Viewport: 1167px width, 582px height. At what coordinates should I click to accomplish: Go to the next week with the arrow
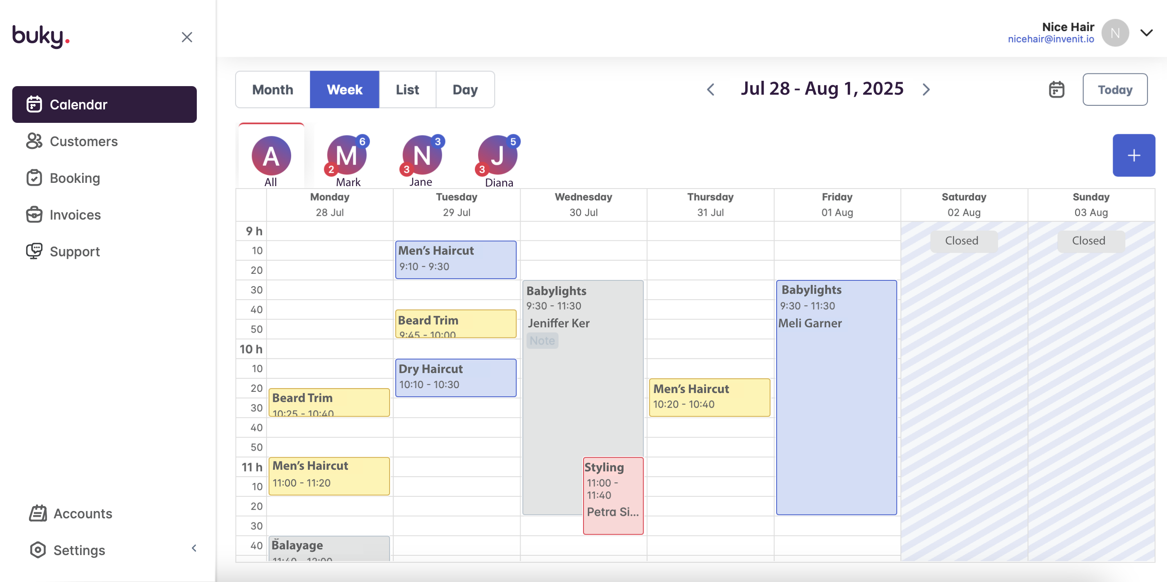[926, 89]
